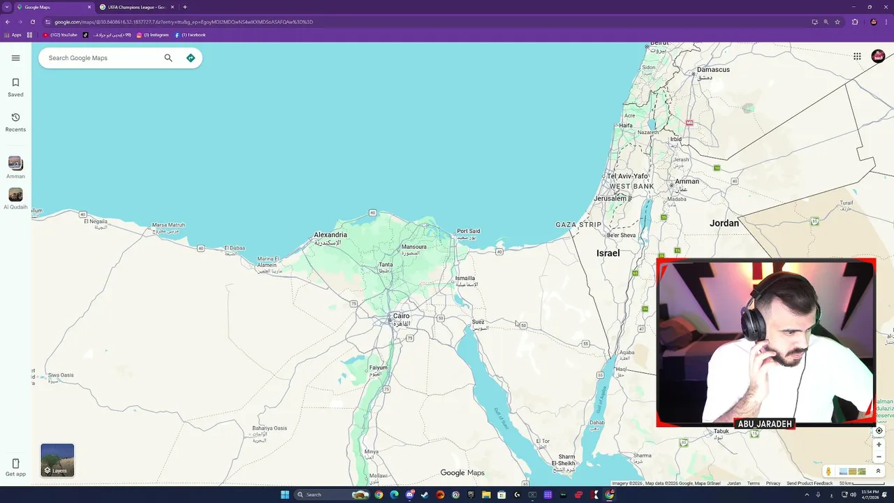Open the Google Maps hamburger menu
The height and width of the screenshot is (503, 894).
click(x=15, y=58)
